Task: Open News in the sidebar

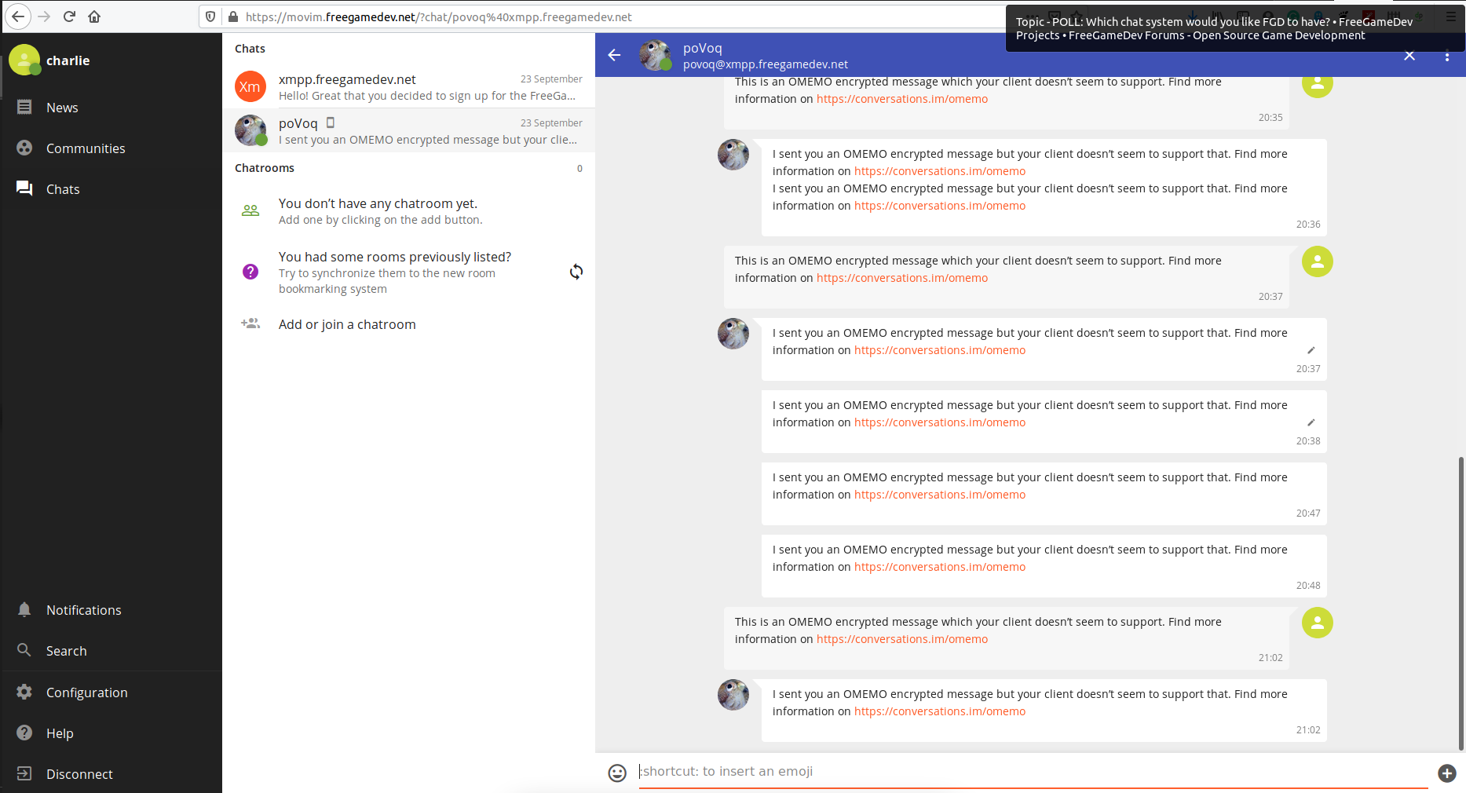Action: [62, 108]
